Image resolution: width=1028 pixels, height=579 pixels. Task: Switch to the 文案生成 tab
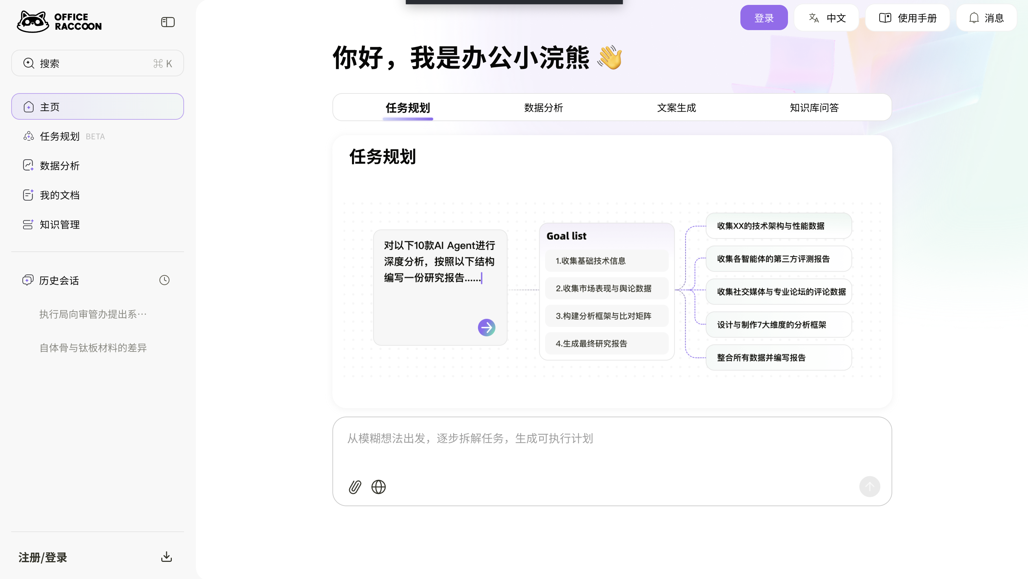(676, 108)
